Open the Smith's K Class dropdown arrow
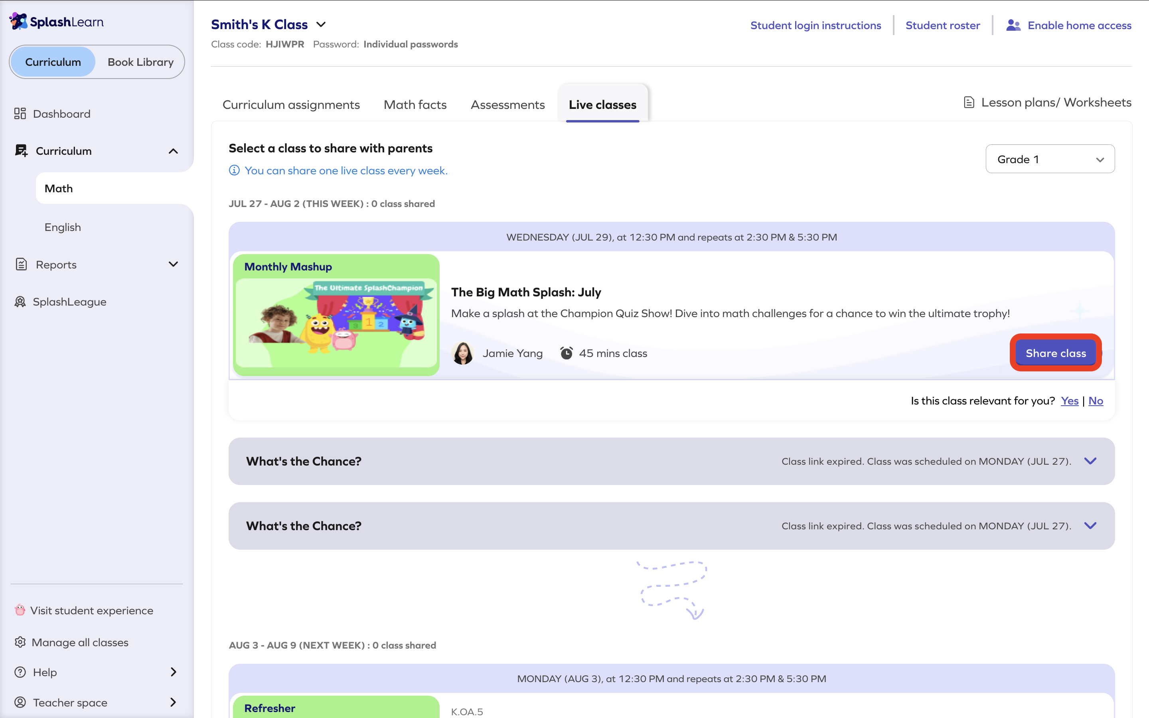 pyautogui.click(x=321, y=24)
